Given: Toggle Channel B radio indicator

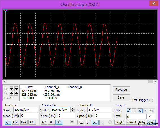Looking at the screenshot, I should [110, 122].
